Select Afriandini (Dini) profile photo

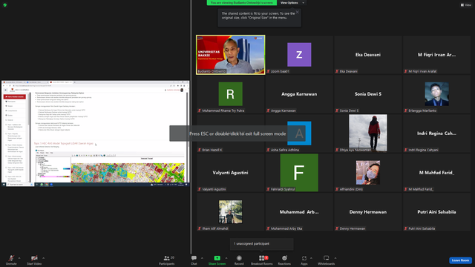click(x=368, y=173)
